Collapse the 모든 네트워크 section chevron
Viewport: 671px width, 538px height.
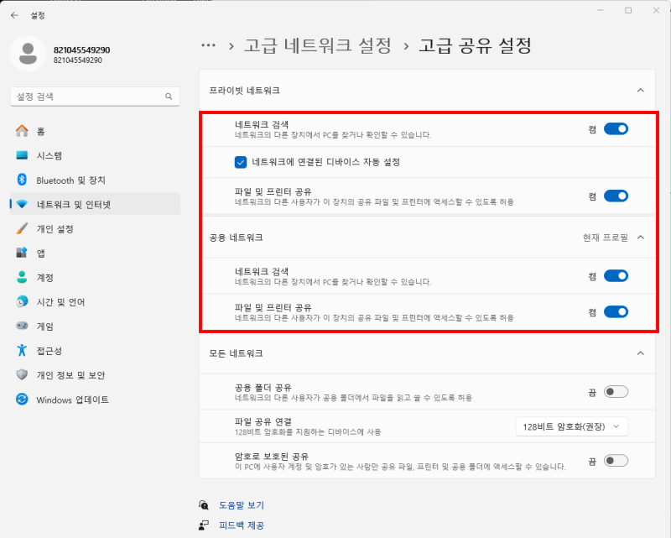[x=641, y=353]
